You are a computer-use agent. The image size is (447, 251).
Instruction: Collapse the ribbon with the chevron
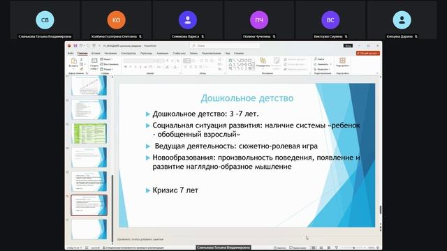[377, 73]
